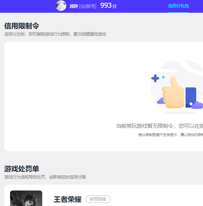Click the 游戏处罚单 section heading

point(22,169)
